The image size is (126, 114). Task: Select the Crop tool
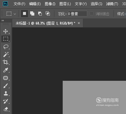[5, 62]
